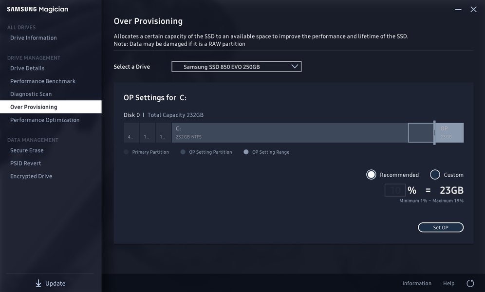
Task: Navigate to Performance Optimization
Action: click(x=45, y=120)
